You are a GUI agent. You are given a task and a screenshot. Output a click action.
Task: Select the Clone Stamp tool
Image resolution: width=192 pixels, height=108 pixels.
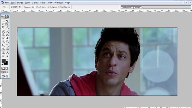pos(3,35)
